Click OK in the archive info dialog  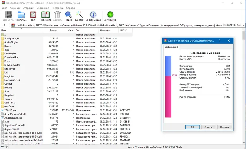coord(192,127)
